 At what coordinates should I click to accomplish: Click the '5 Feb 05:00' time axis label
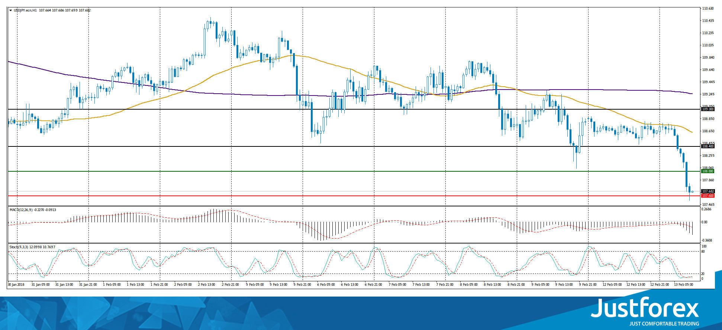pos(255,285)
